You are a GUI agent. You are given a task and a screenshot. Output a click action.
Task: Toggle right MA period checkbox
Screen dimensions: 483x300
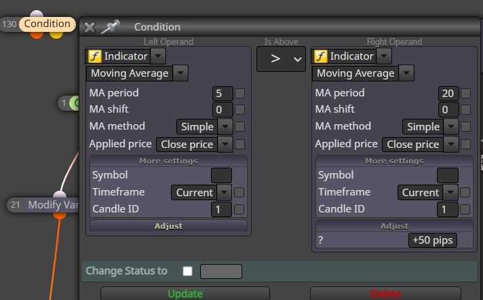pos(466,94)
